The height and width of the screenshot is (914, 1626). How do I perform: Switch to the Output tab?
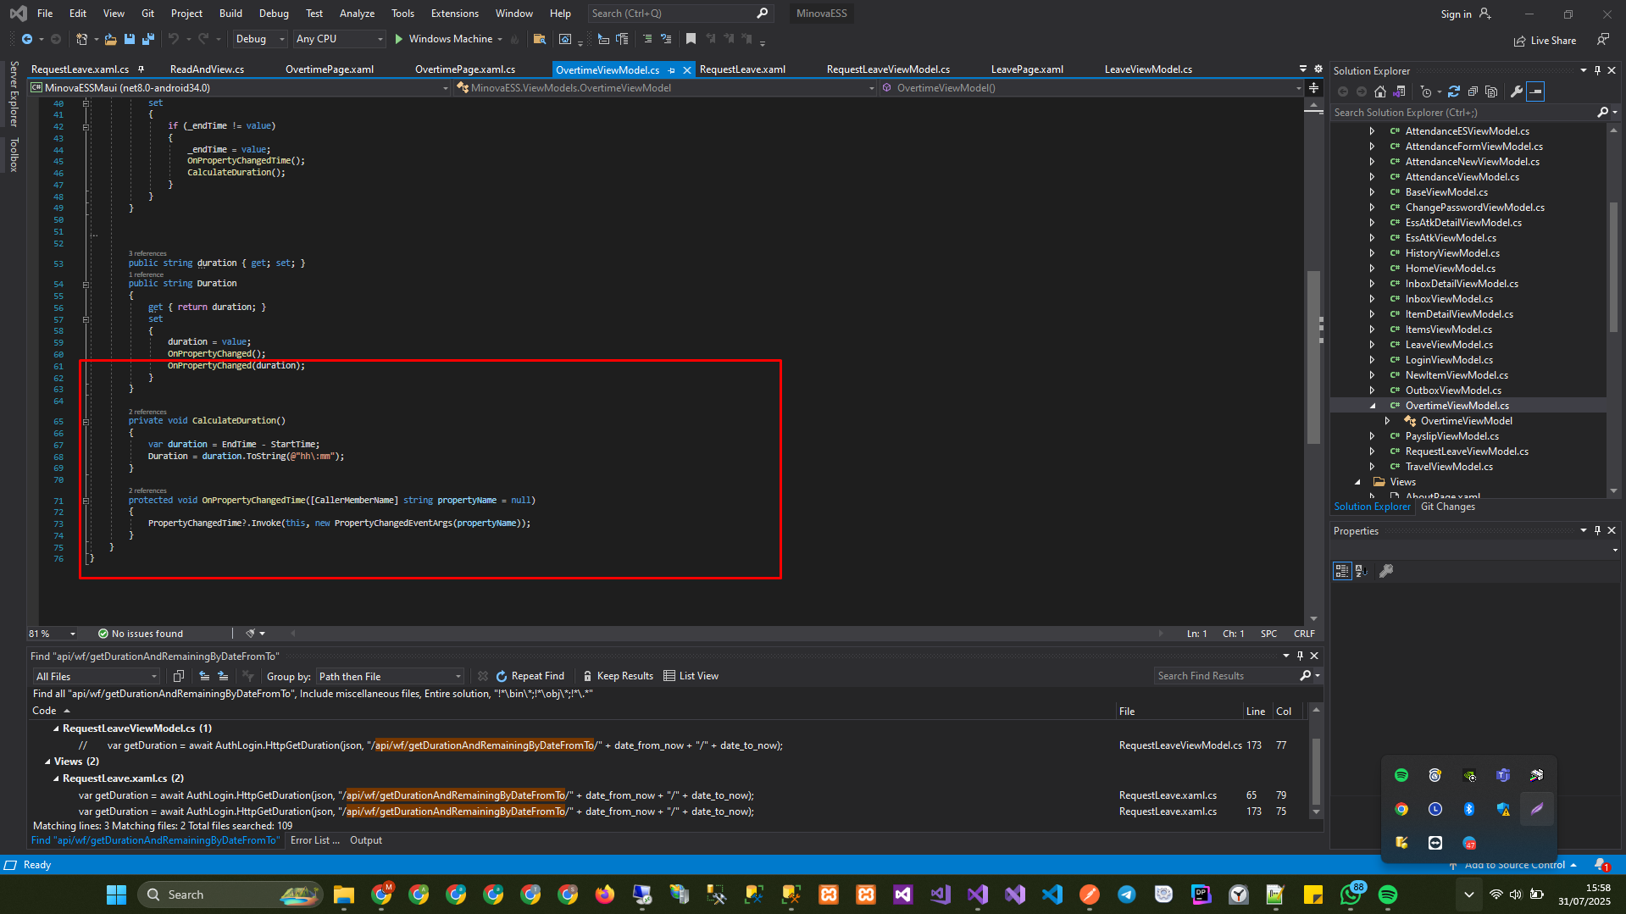(x=366, y=840)
